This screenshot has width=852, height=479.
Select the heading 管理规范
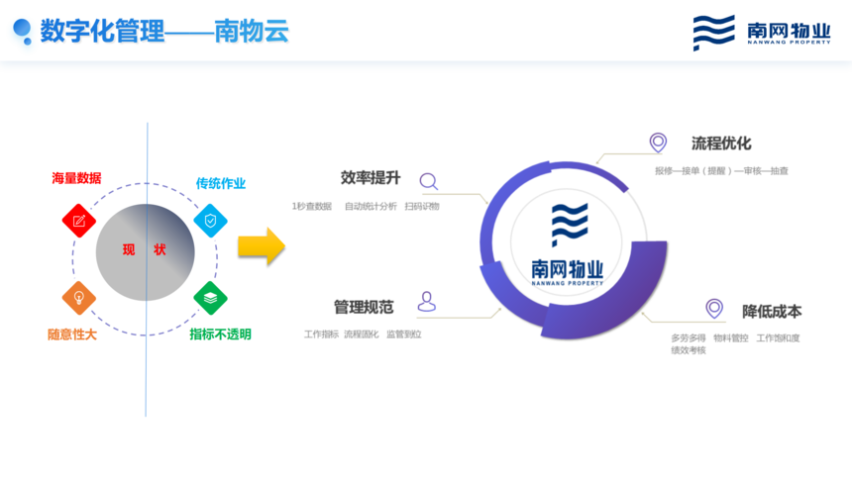click(364, 308)
